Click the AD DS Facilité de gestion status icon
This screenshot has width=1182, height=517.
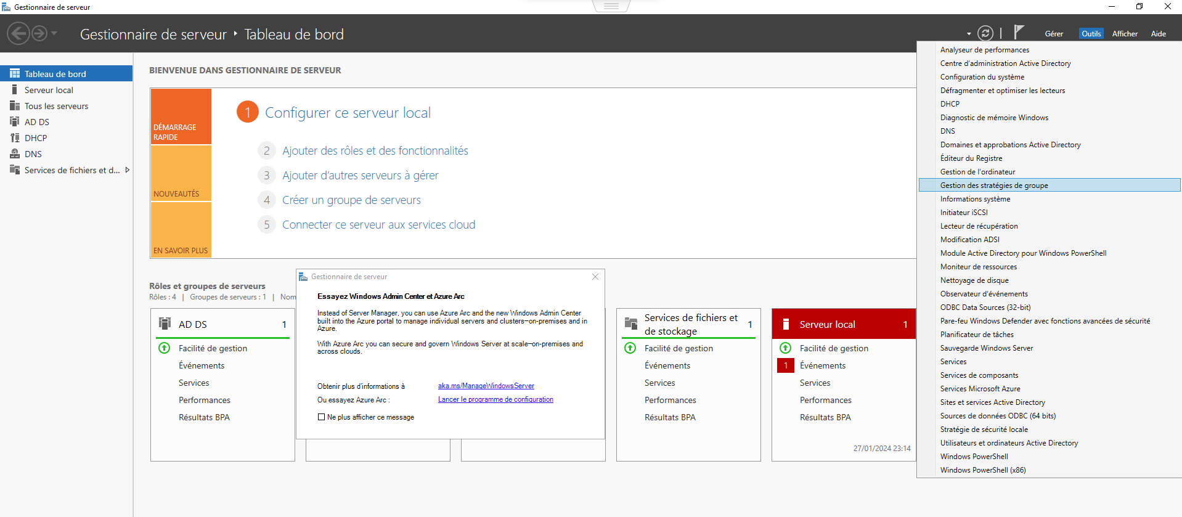(165, 348)
